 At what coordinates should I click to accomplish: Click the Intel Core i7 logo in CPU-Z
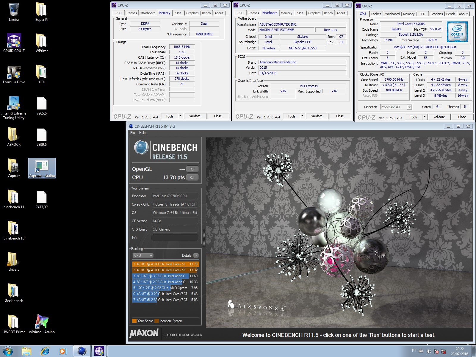[457, 32]
